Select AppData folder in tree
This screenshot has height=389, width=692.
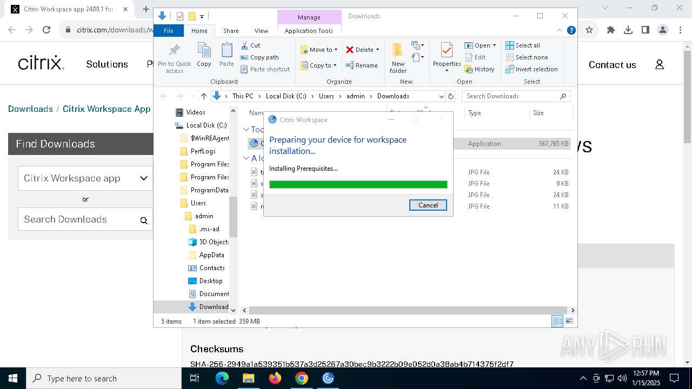[x=211, y=255]
